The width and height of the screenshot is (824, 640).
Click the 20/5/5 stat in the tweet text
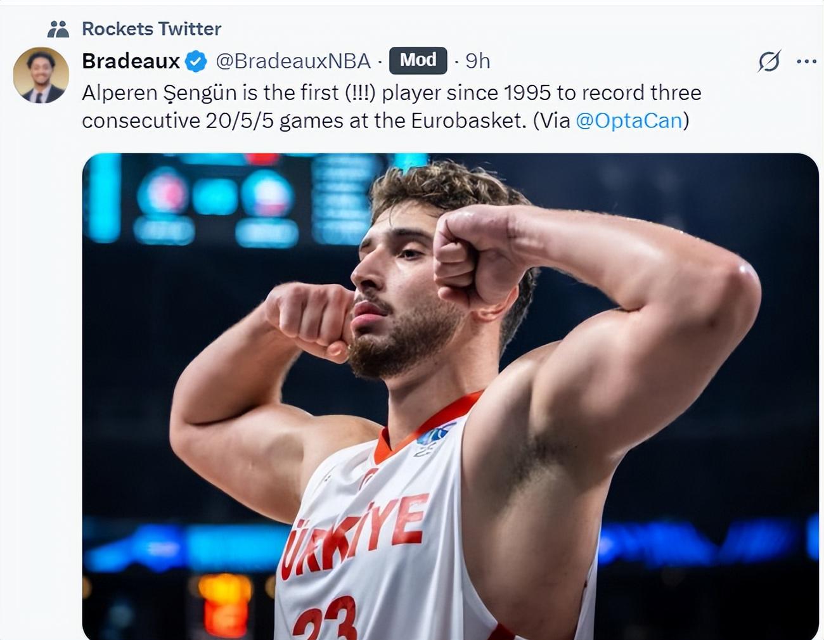click(240, 120)
